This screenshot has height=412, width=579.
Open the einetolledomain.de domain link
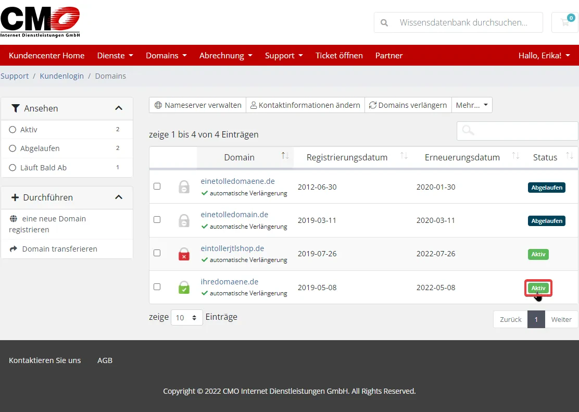(x=234, y=214)
